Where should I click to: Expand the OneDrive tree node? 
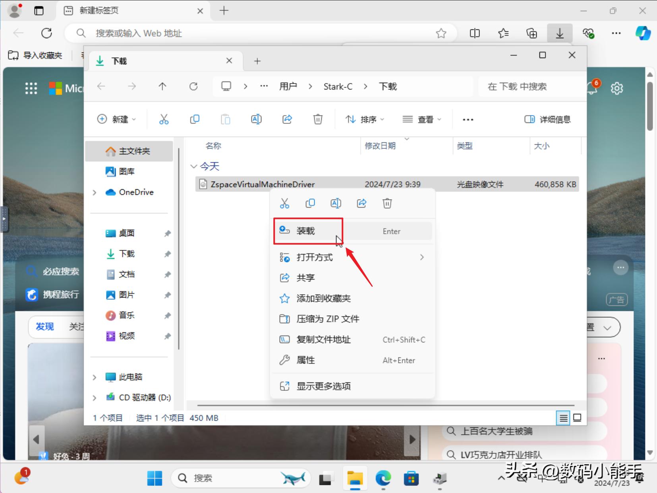click(x=95, y=192)
